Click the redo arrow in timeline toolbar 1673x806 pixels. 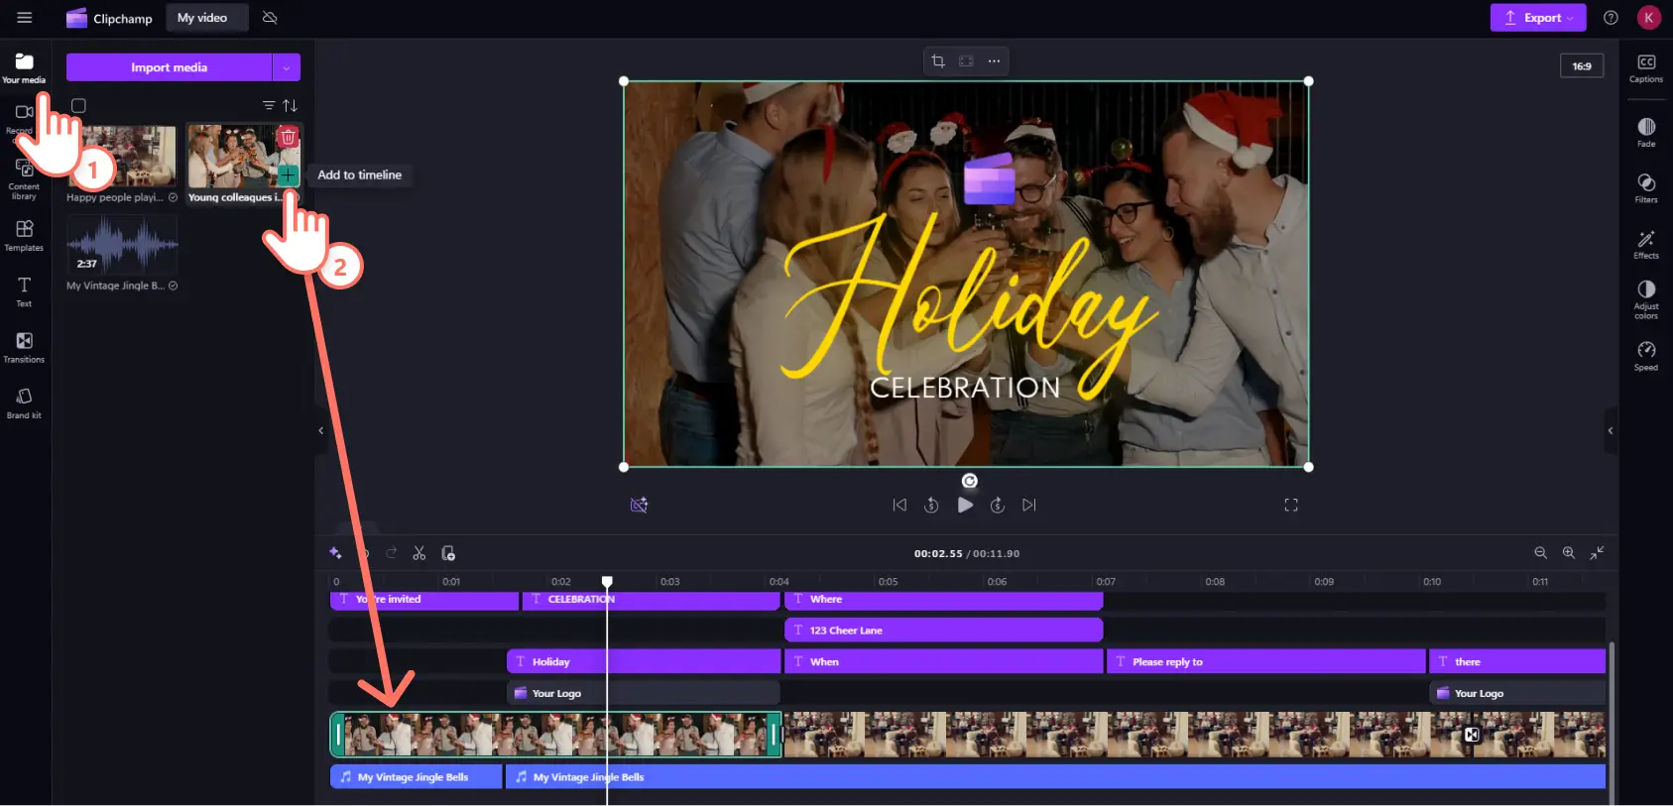[392, 553]
